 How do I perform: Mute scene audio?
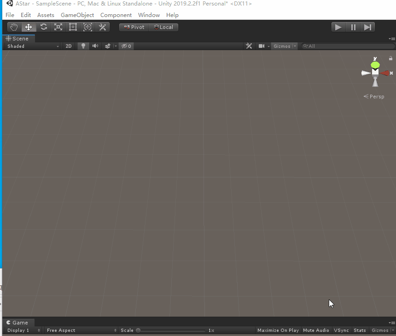pyautogui.click(x=95, y=46)
